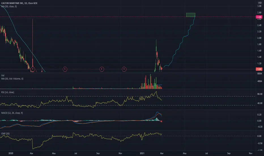Click the 2.00 price axis label
The image size is (264, 156).
coord(259,38)
